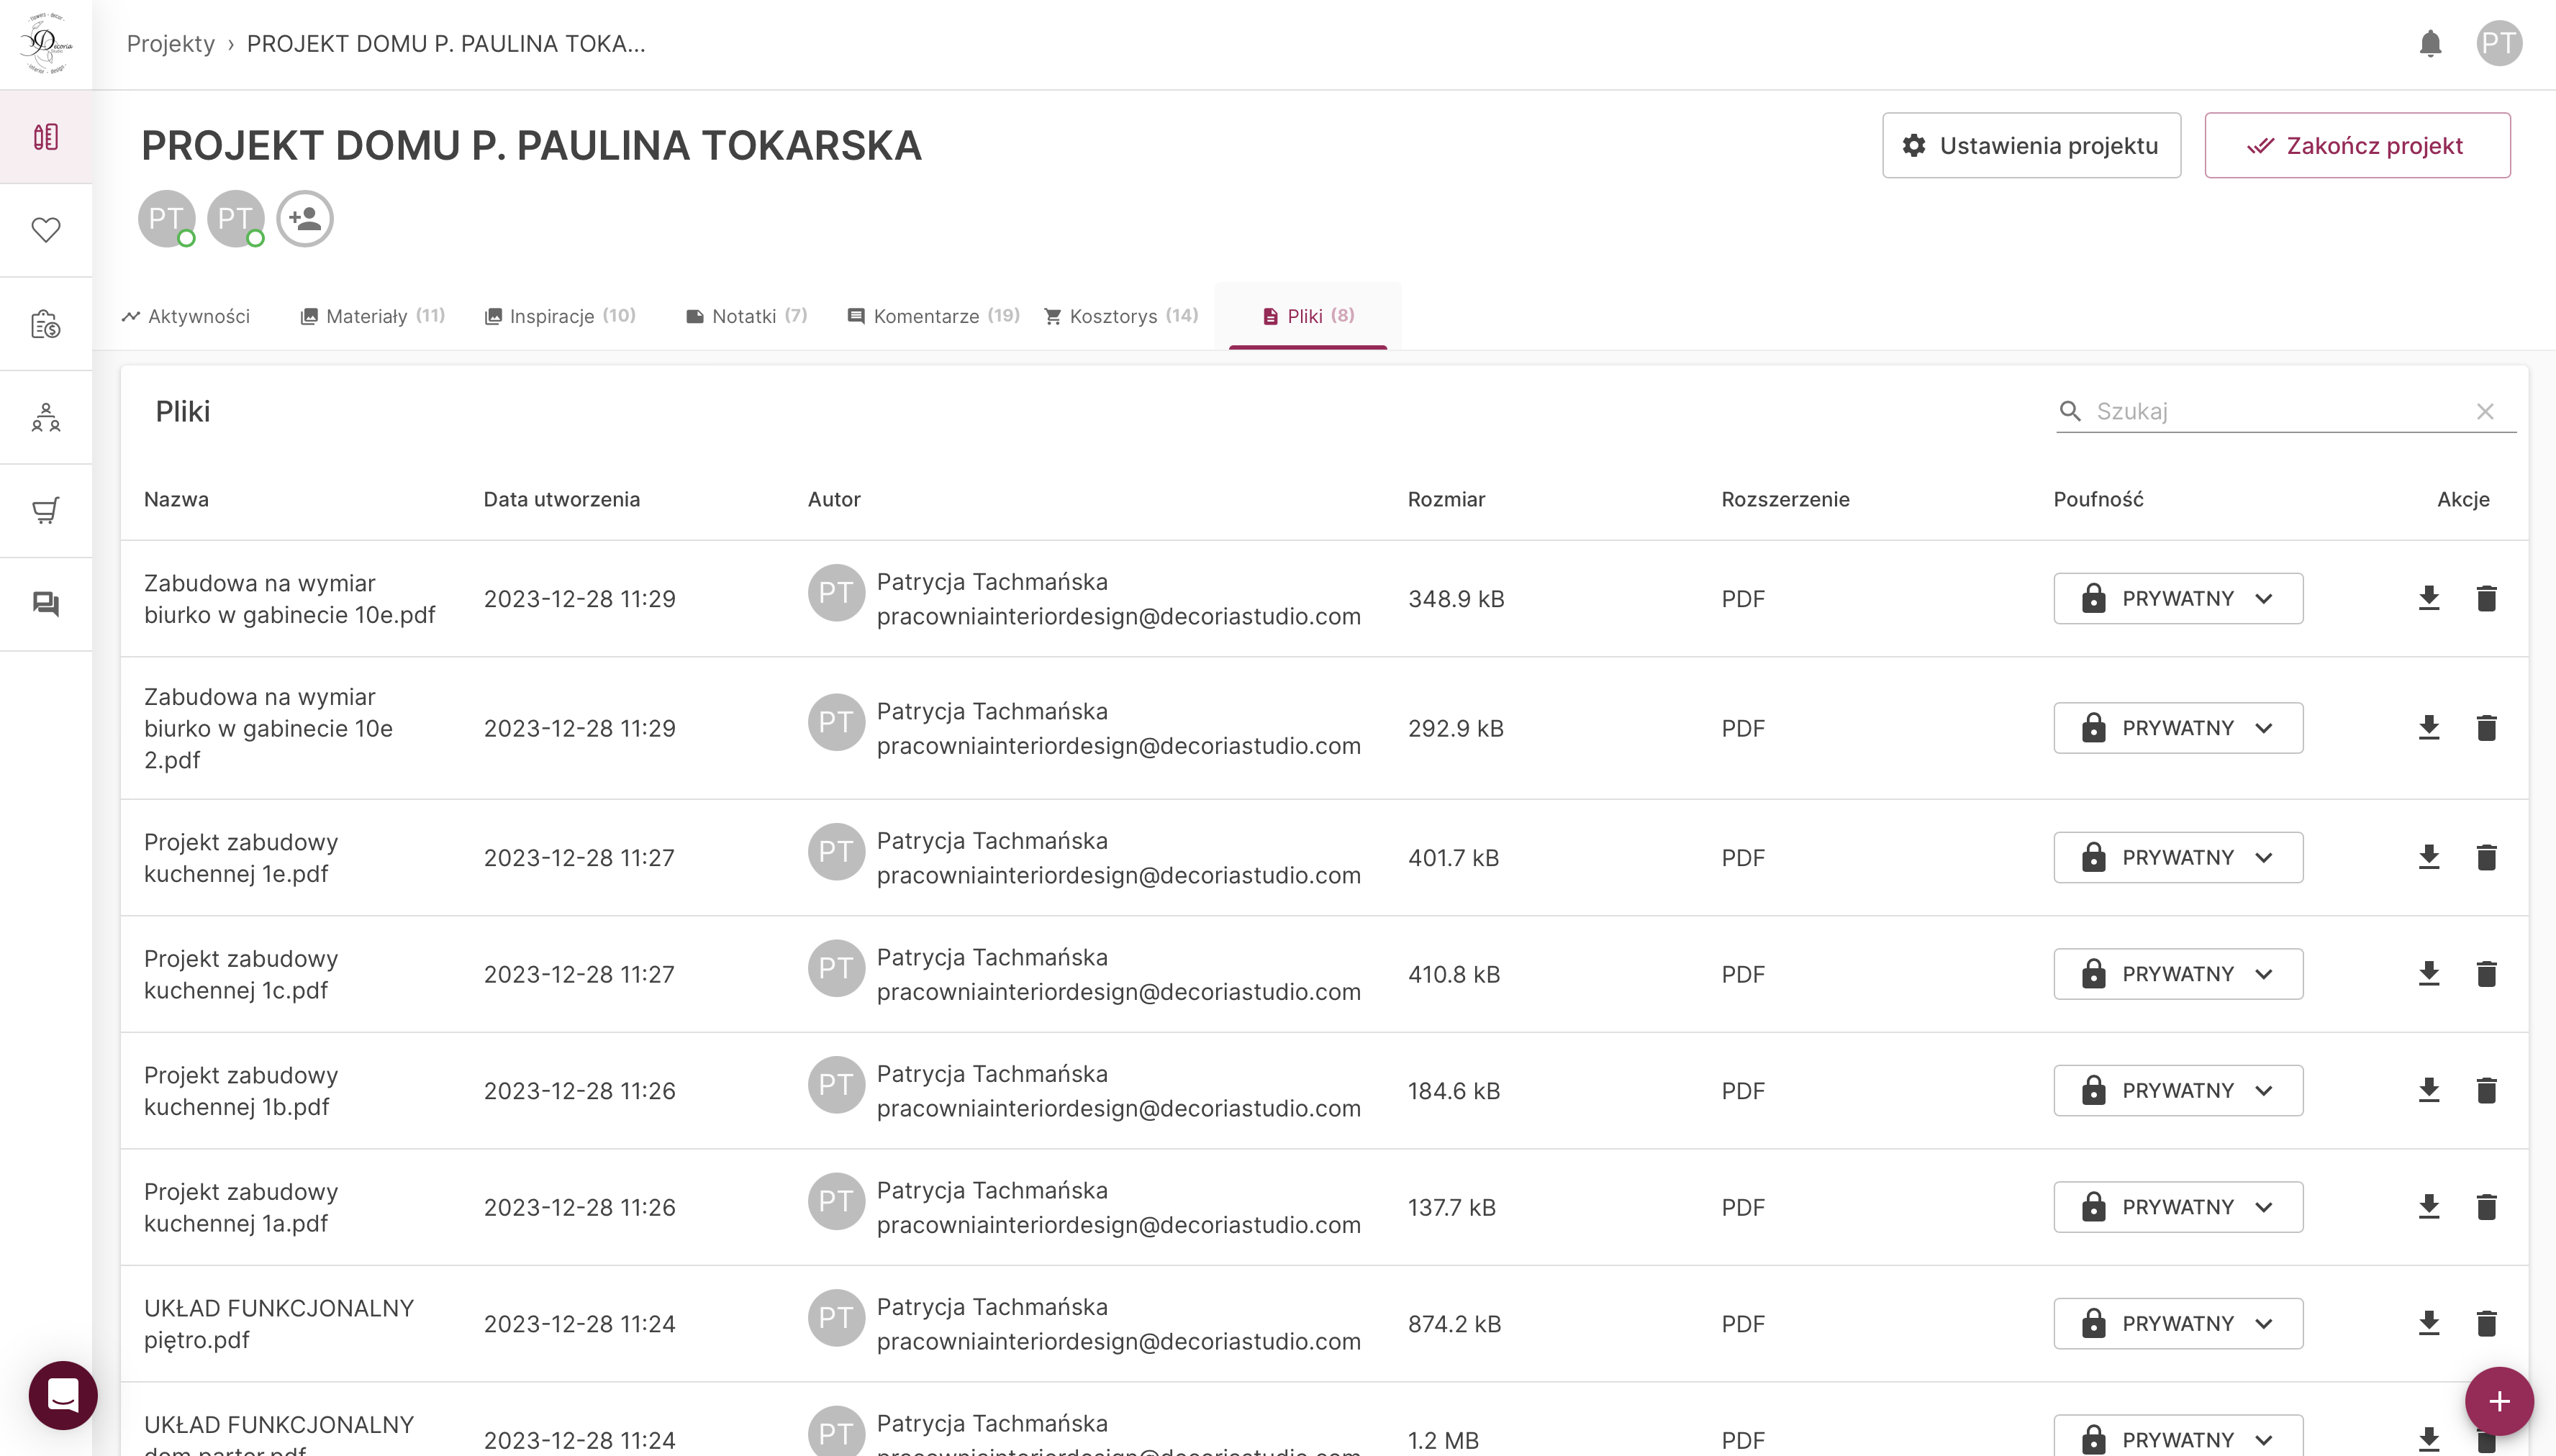This screenshot has height=1456, width=2556.
Task: Click Ustawienia projektu button
Action: pos(2031,146)
